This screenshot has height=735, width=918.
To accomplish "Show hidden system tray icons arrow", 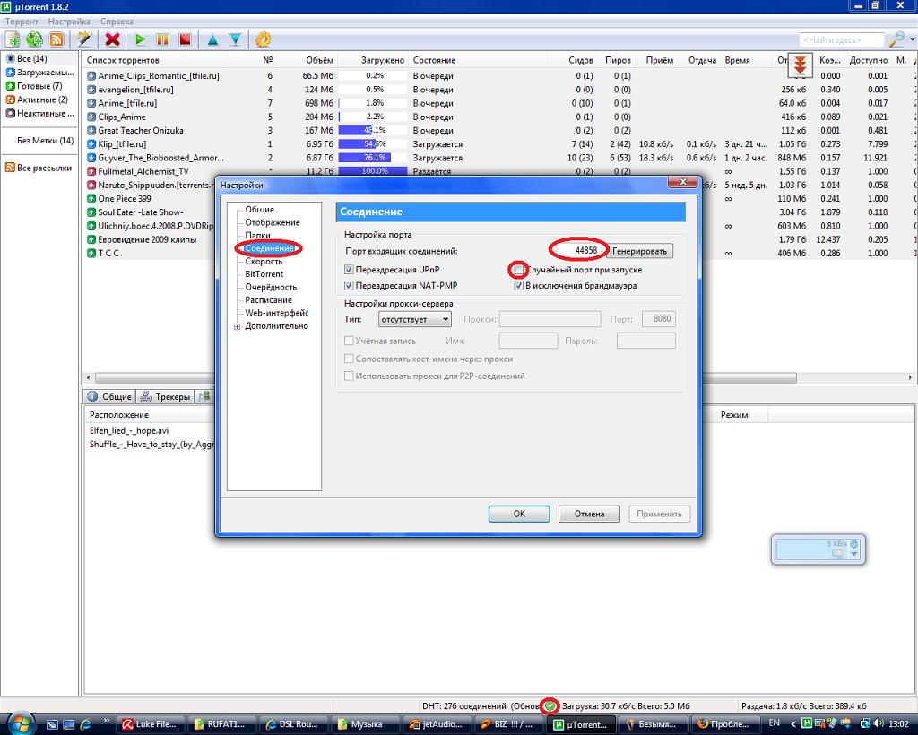I will [793, 724].
